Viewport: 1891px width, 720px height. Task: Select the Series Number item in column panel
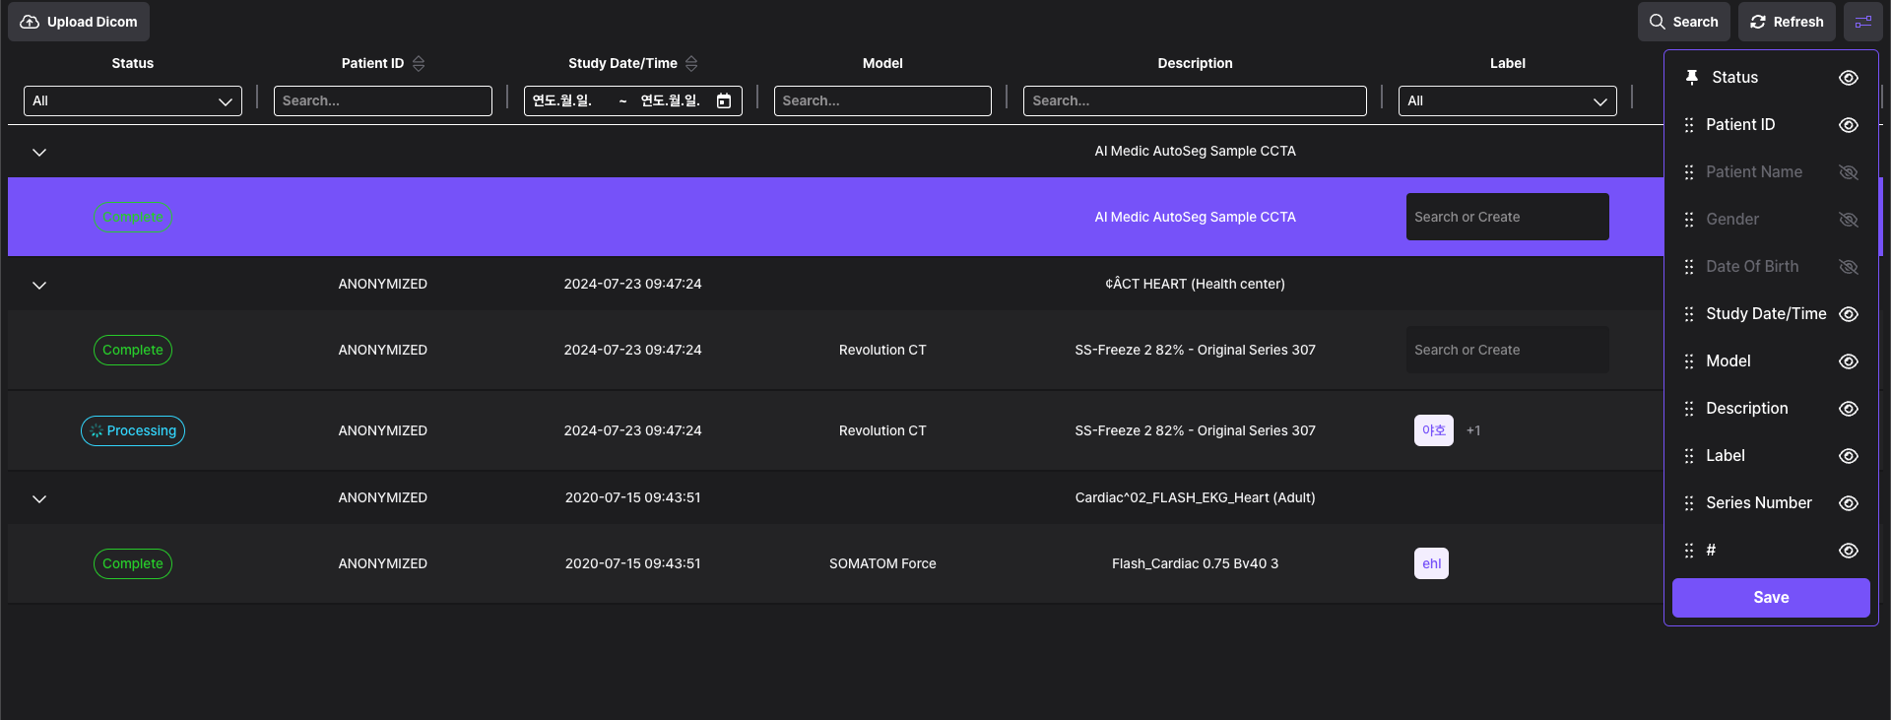click(x=1759, y=502)
